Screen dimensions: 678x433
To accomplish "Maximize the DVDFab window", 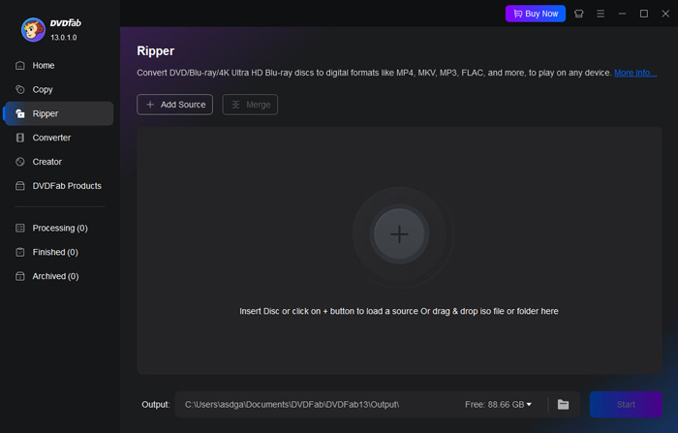I will [x=644, y=14].
